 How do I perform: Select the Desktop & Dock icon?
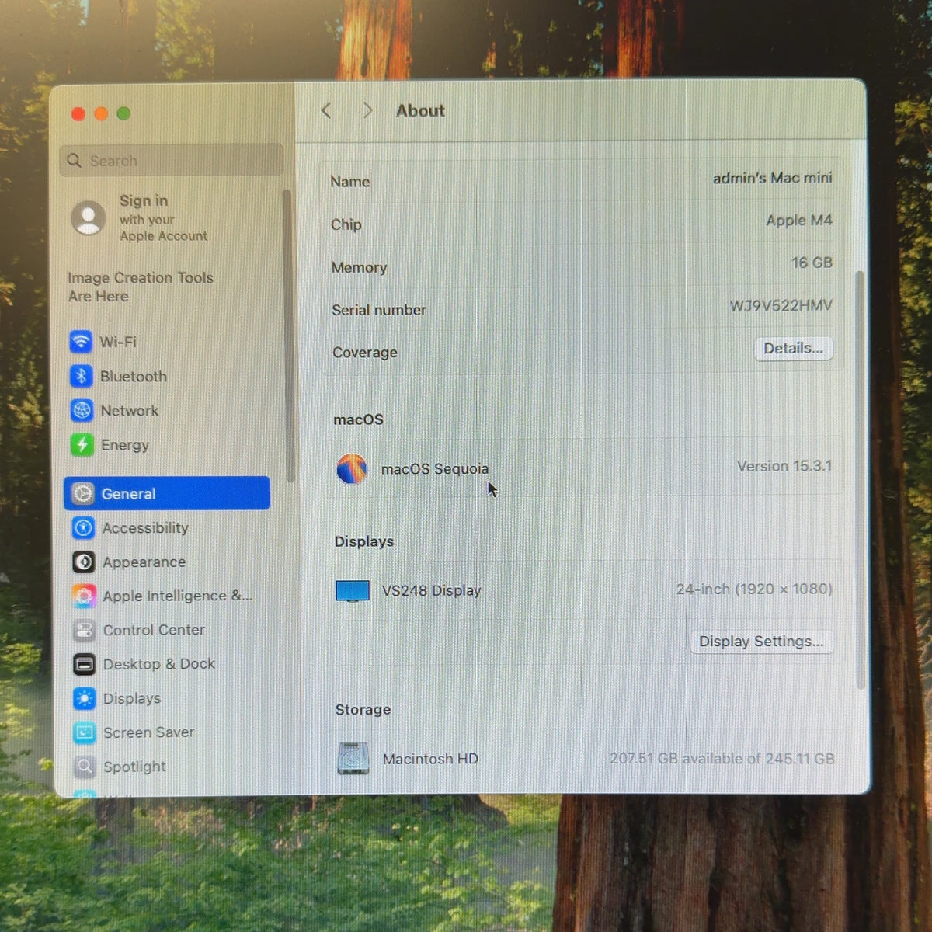(x=84, y=664)
